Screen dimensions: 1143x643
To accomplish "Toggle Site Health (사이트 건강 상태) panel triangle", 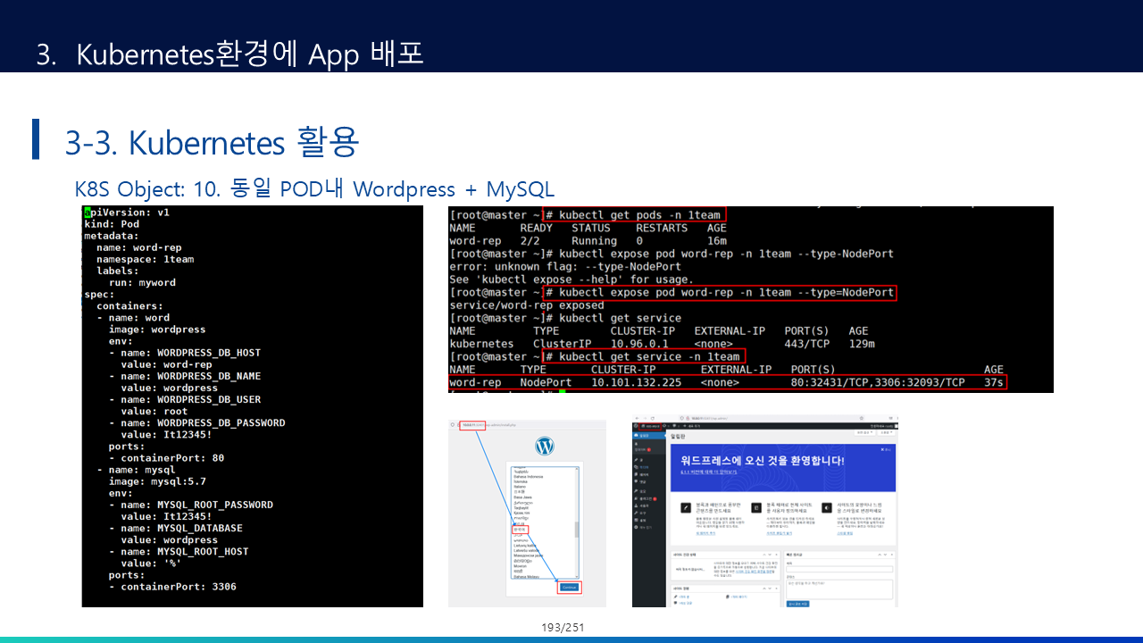I will point(777,555).
